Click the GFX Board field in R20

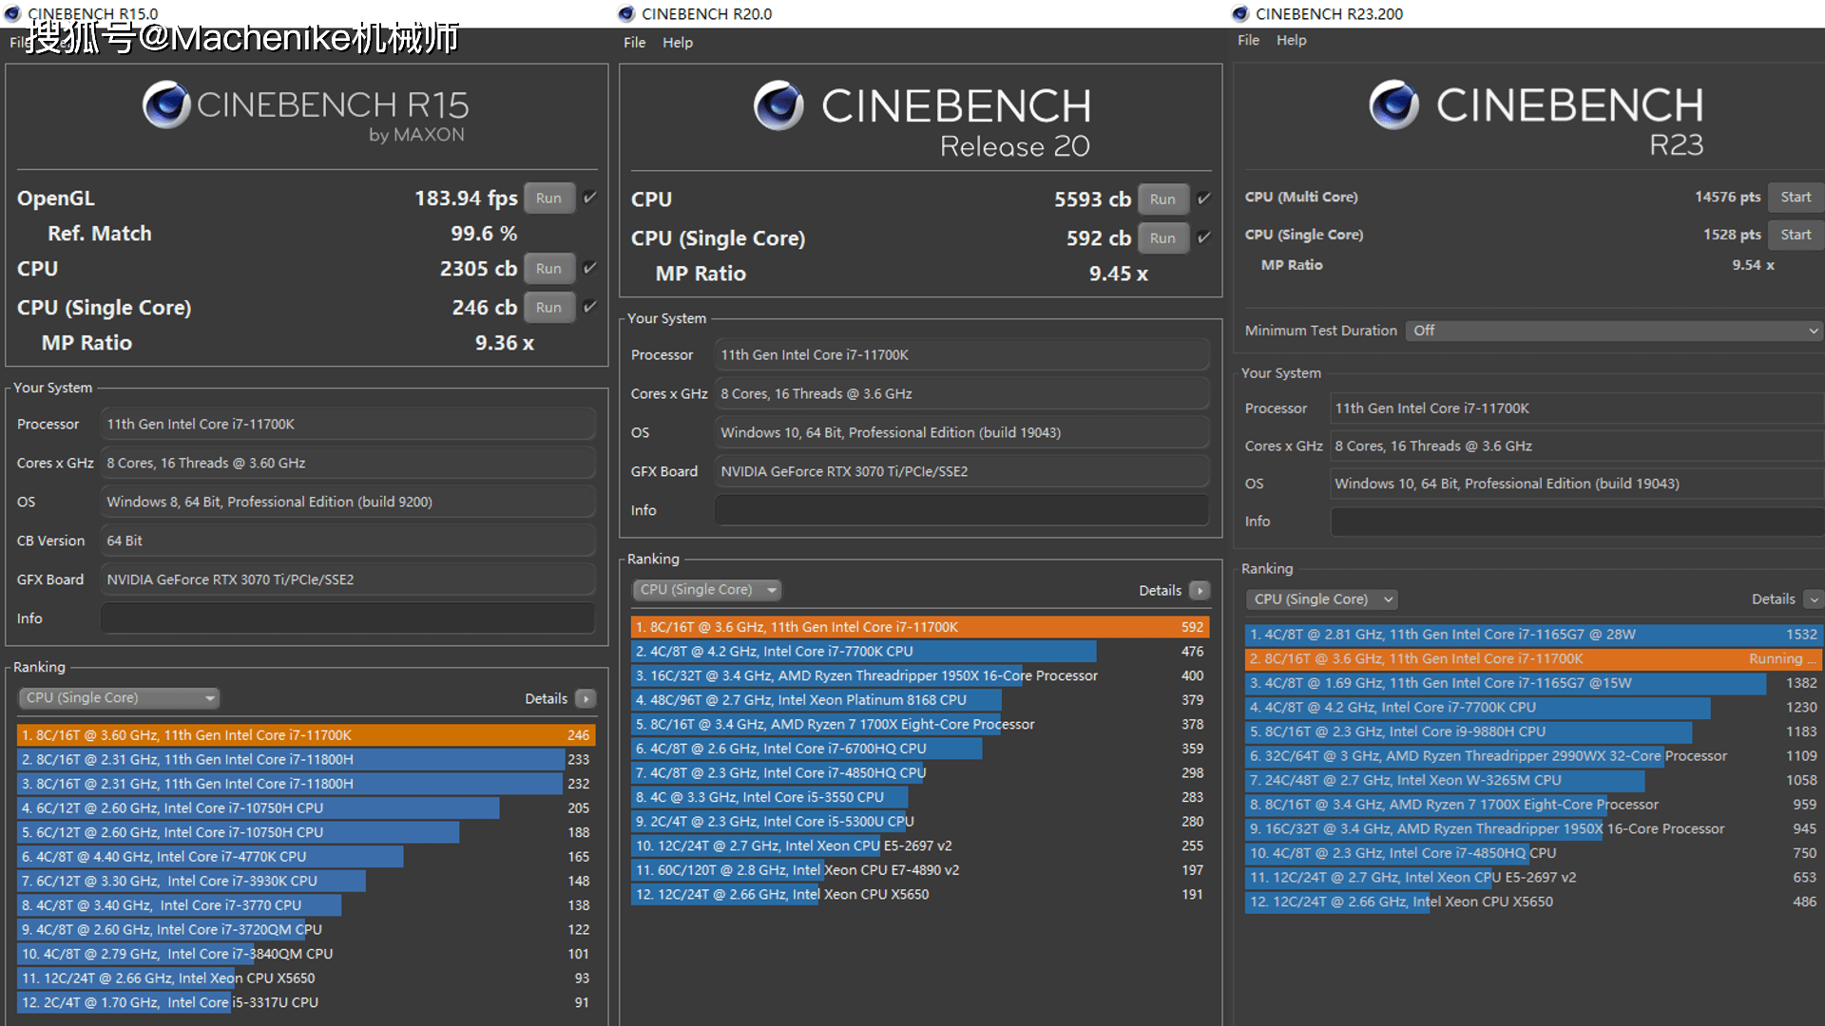(962, 471)
